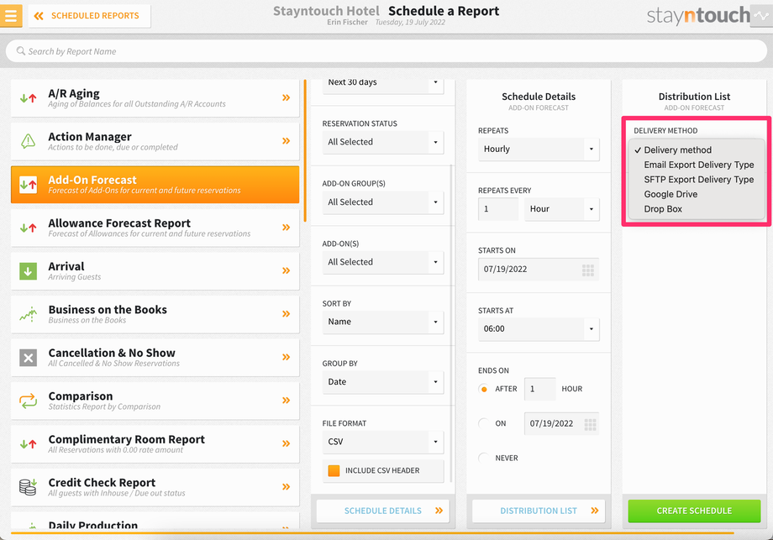This screenshot has height=540, width=773.
Task: Select the Add-On Forecast report row
Action: [155, 185]
